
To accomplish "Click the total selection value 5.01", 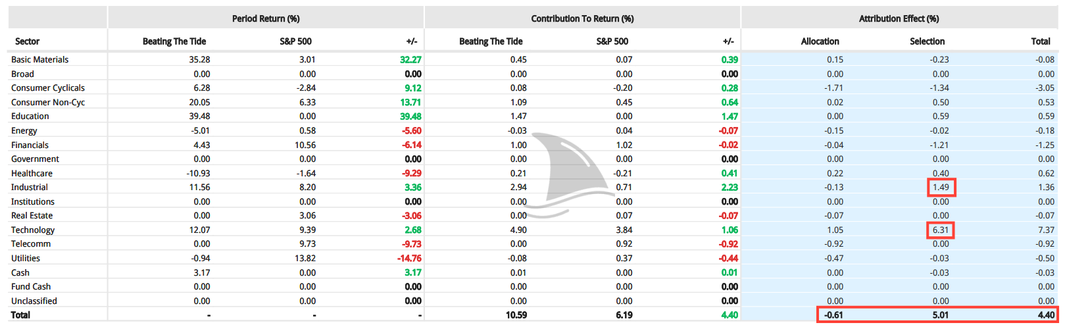I will (941, 315).
